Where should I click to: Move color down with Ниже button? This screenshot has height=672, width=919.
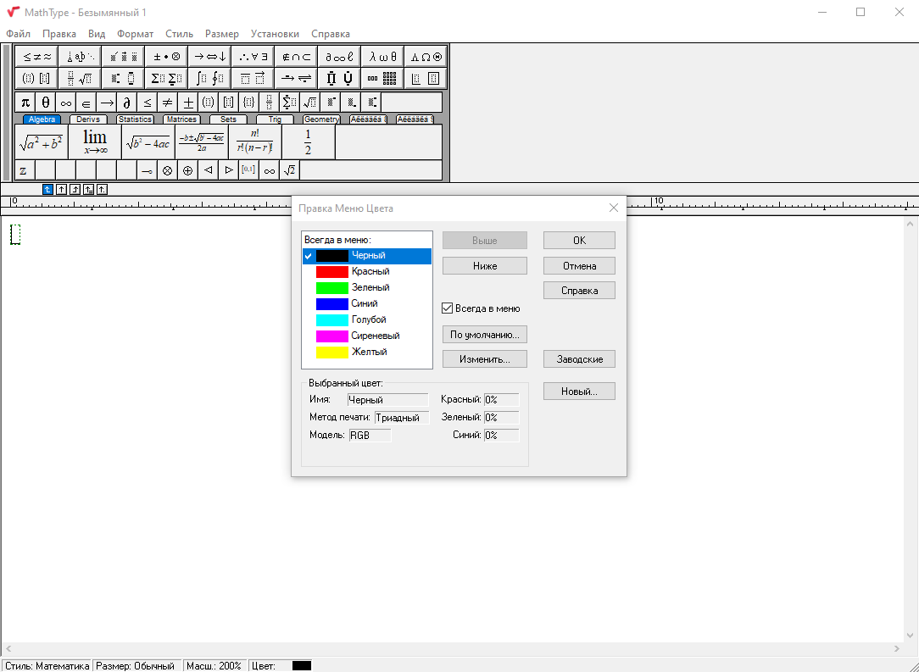pos(485,266)
